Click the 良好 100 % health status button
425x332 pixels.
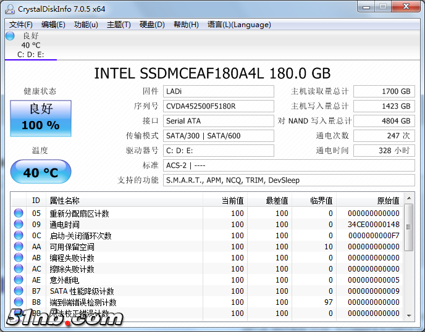(x=41, y=118)
